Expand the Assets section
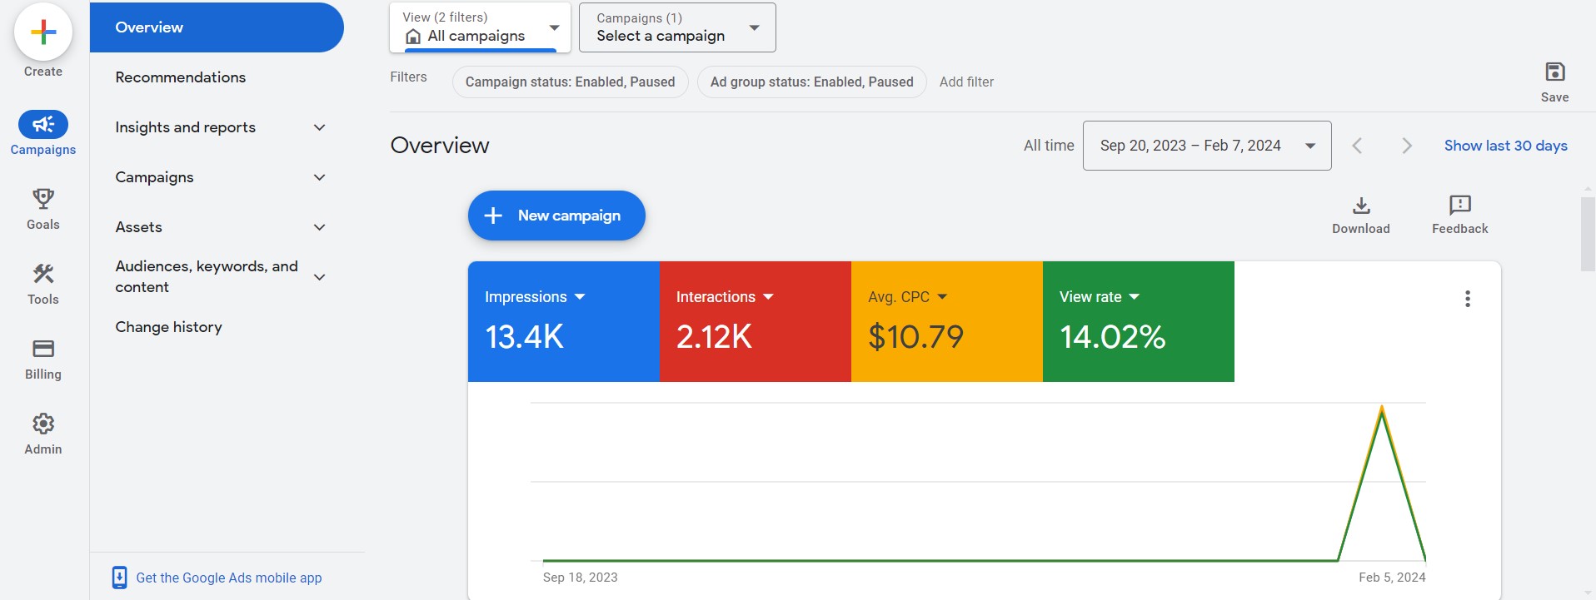Screen dimensions: 1596x600 (x=319, y=227)
